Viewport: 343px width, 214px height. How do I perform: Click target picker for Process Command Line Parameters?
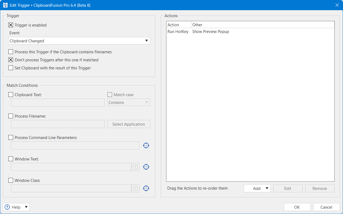pyautogui.click(x=146, y=145)
